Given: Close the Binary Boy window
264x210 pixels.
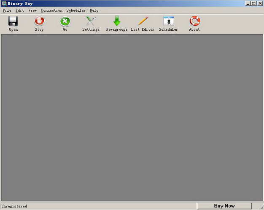Looking at the screenshot, I should pos(260,3).
